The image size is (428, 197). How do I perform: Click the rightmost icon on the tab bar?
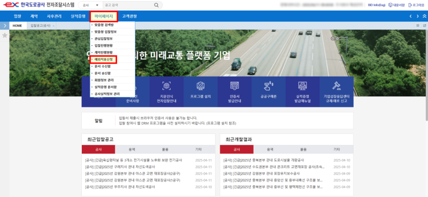[424, 26]
